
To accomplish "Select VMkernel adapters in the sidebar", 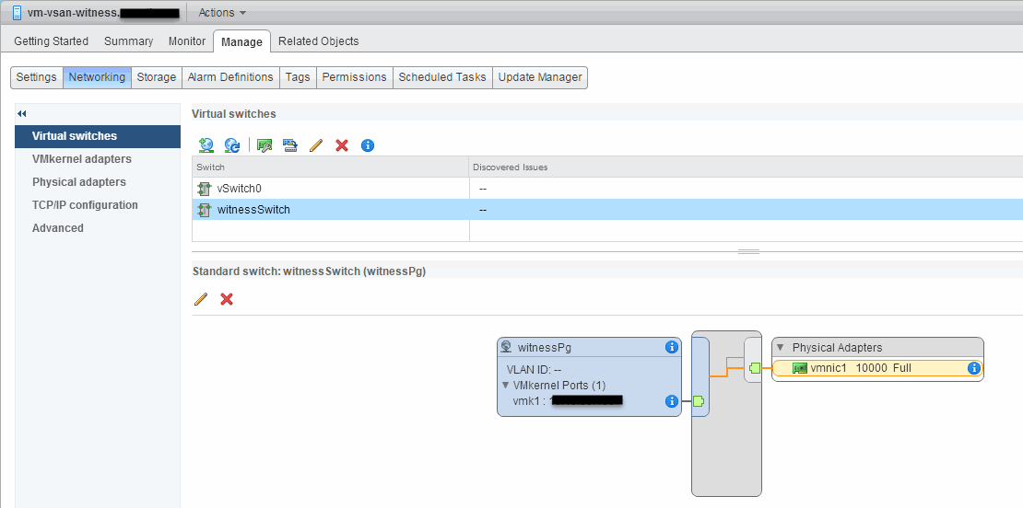I will pos(81,159).
